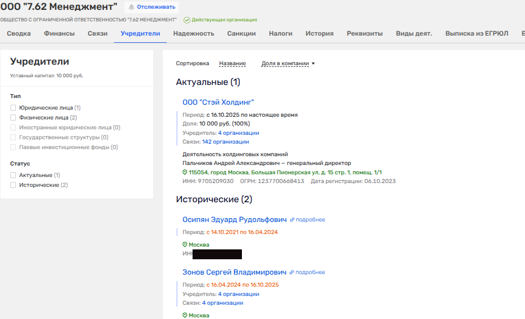
Task: Click location pin under Осипян's period
Action: coord(185,245)
